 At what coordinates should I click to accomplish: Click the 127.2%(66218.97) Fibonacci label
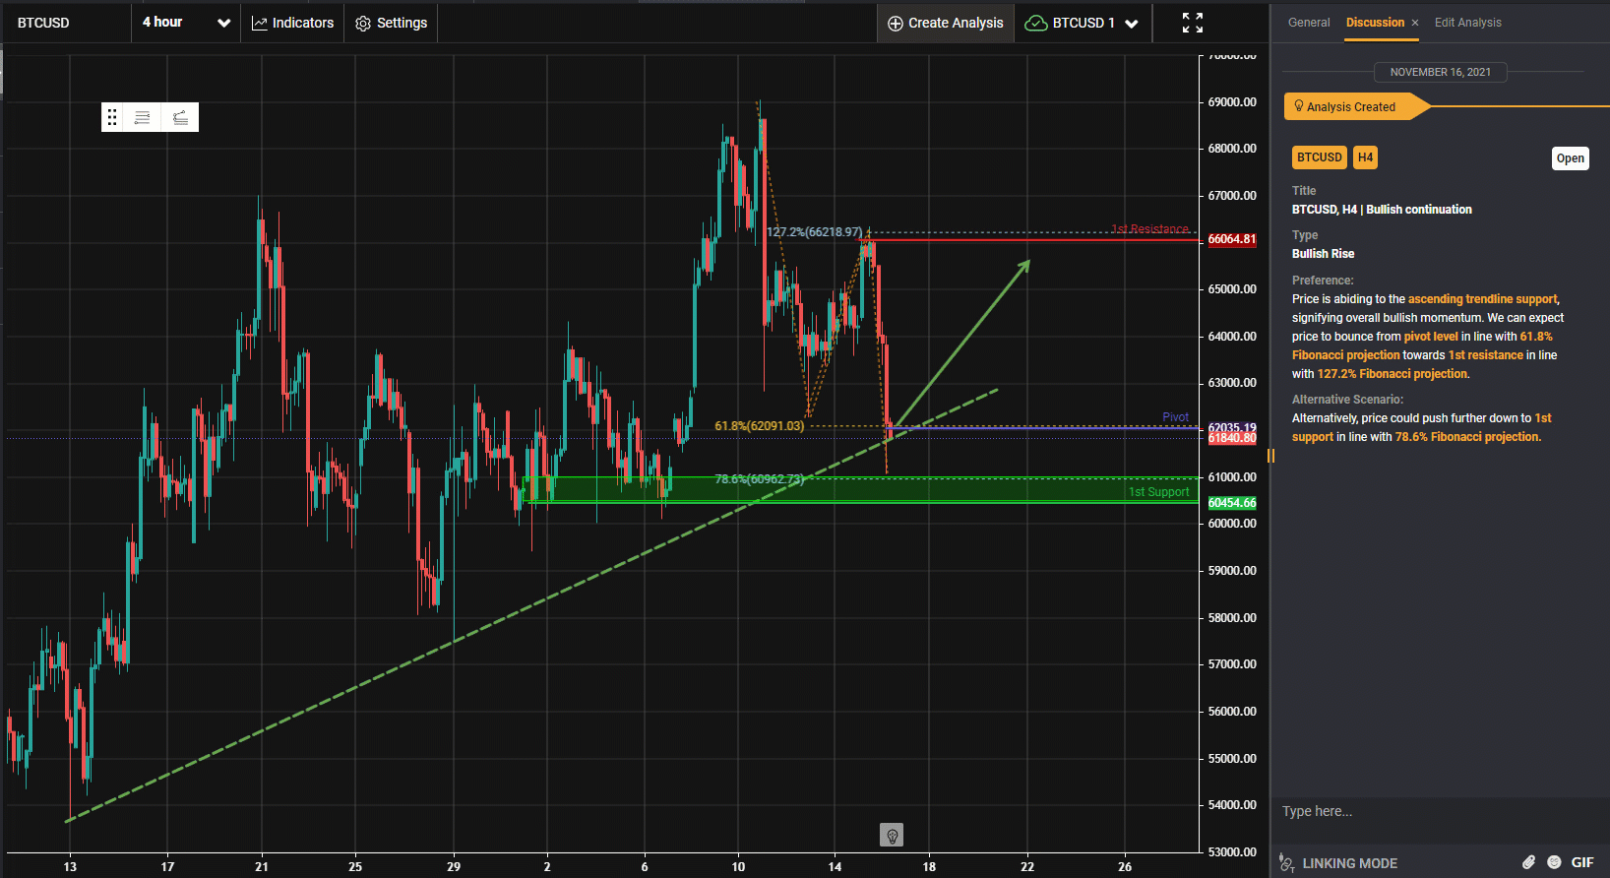point(815,232)
